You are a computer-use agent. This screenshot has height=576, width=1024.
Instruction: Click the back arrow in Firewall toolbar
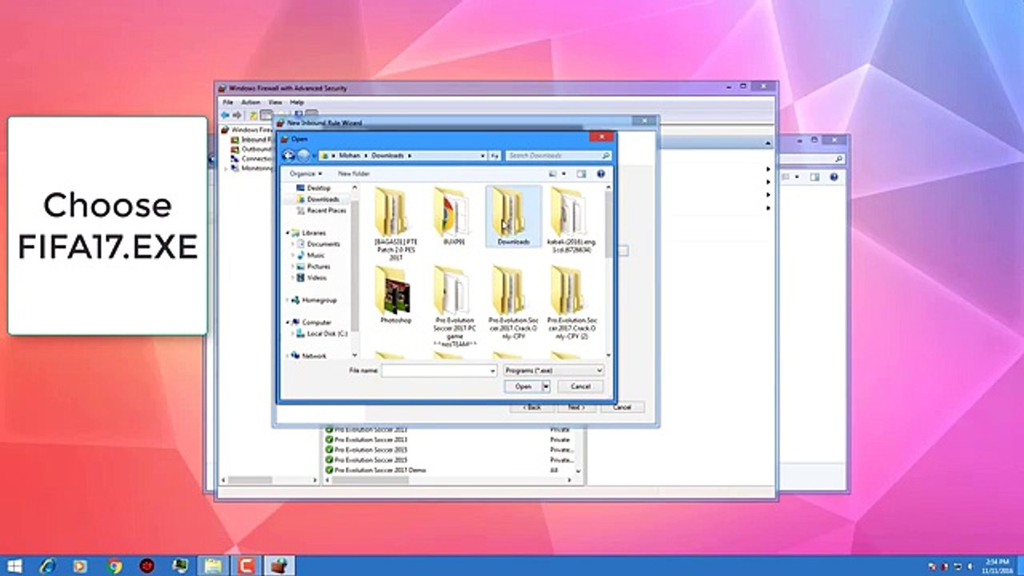[226, 115]
